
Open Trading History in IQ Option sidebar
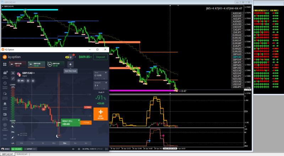pos(5,85)
